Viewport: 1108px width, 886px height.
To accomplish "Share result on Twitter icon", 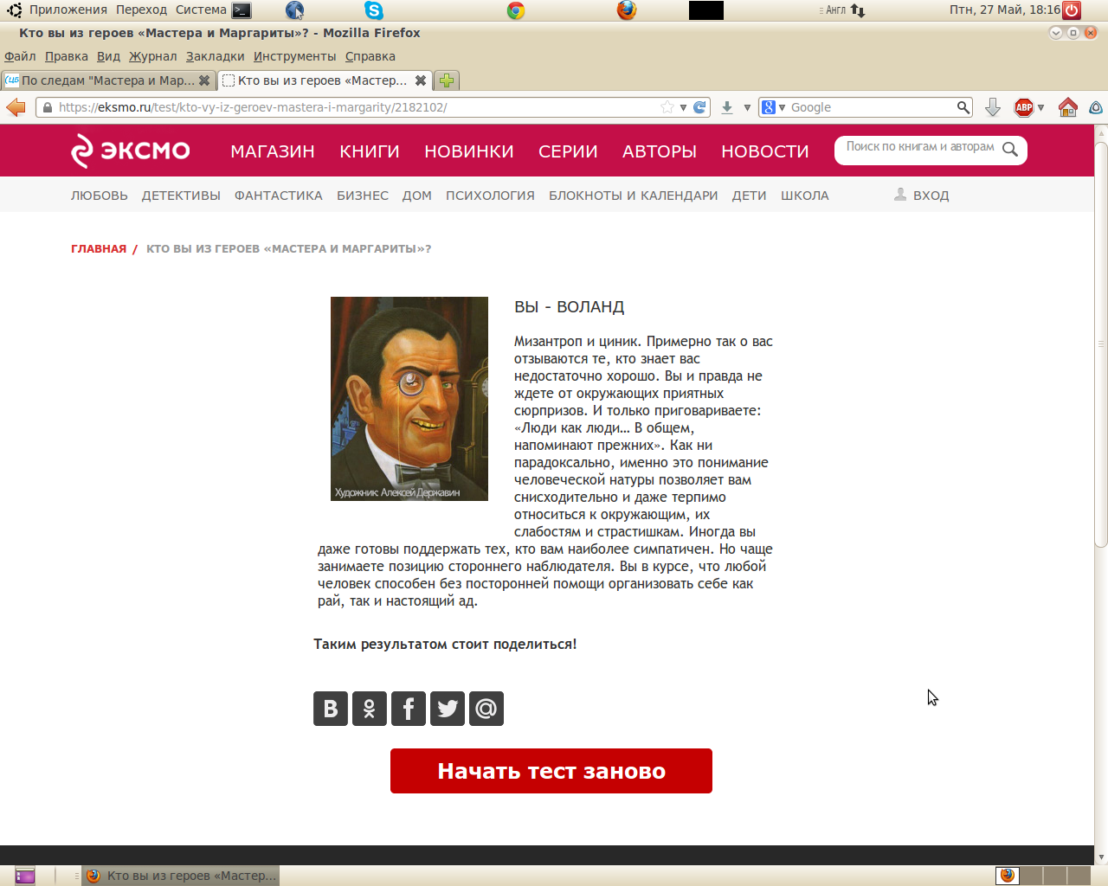I will (x=448, y=709).
